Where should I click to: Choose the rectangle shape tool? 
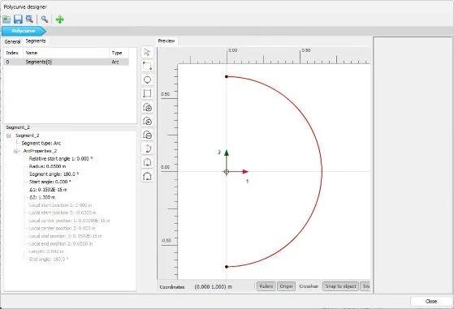pyautogui.click(x=147, y=93)
